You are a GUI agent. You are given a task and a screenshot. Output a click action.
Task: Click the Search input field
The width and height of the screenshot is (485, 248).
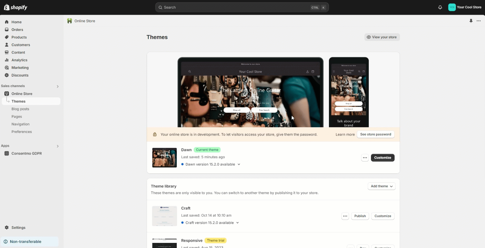[236, 7]
